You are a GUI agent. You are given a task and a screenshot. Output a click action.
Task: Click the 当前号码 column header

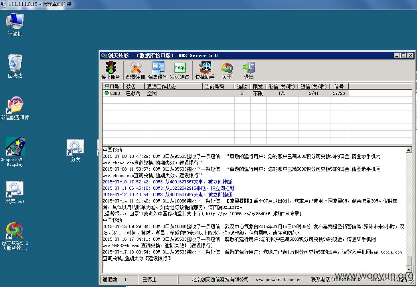point(218,86)
